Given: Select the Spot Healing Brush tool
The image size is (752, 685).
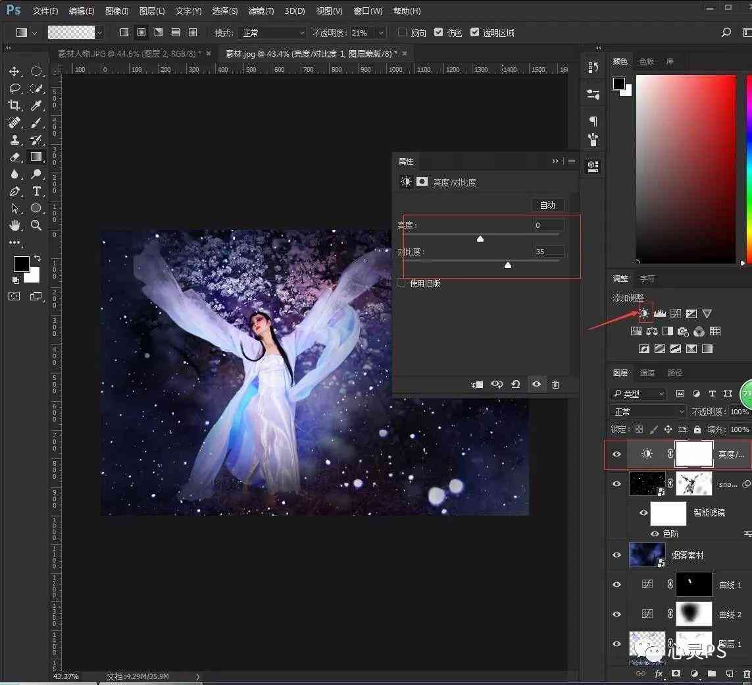Looking at the screenshot, I should pos(14,123).
